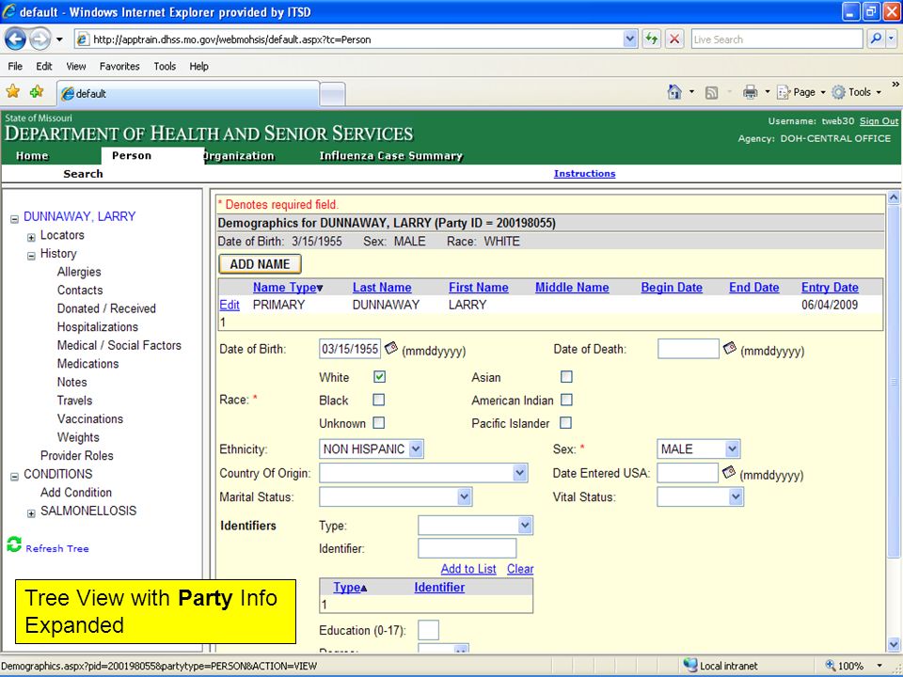Switch to Influenza Case Summary tab

391,156
